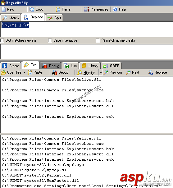Click the Previous button label
This screenshot has height=188, width=173.
116,72
